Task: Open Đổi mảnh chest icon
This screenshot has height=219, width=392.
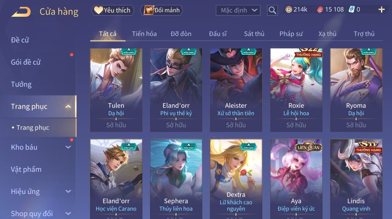Action: point(149,10)
